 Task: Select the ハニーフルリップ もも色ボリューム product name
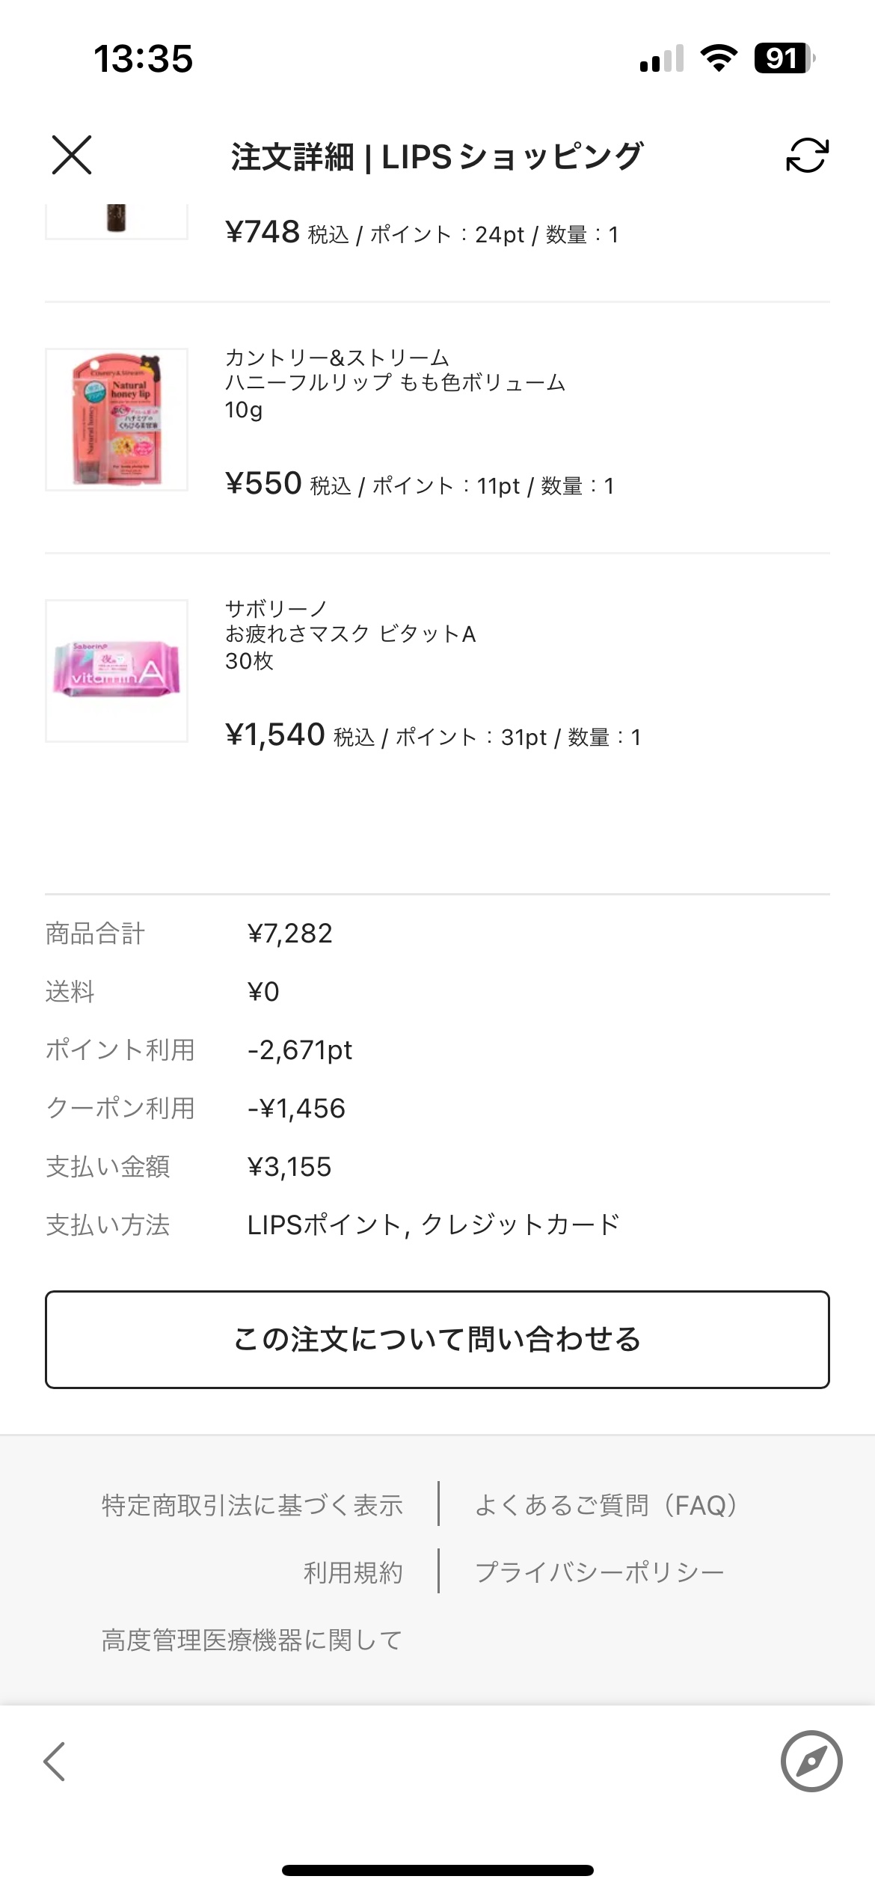coord(395,383)
